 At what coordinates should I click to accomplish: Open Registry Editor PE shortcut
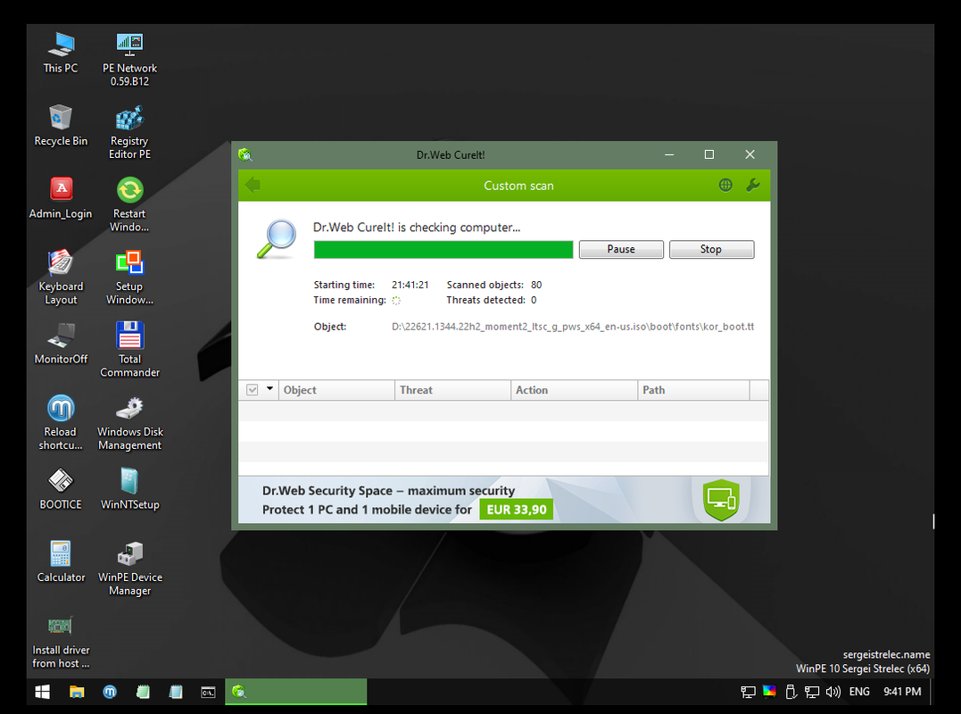[x=129, y=132]
